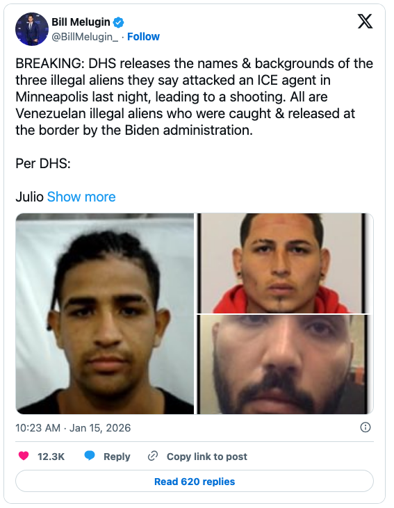Screen dimensions: 394x508
Task: Open the X logo link
Action: (366, 22)
